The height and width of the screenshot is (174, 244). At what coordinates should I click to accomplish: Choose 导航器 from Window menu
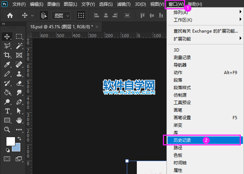pos(205,65)
